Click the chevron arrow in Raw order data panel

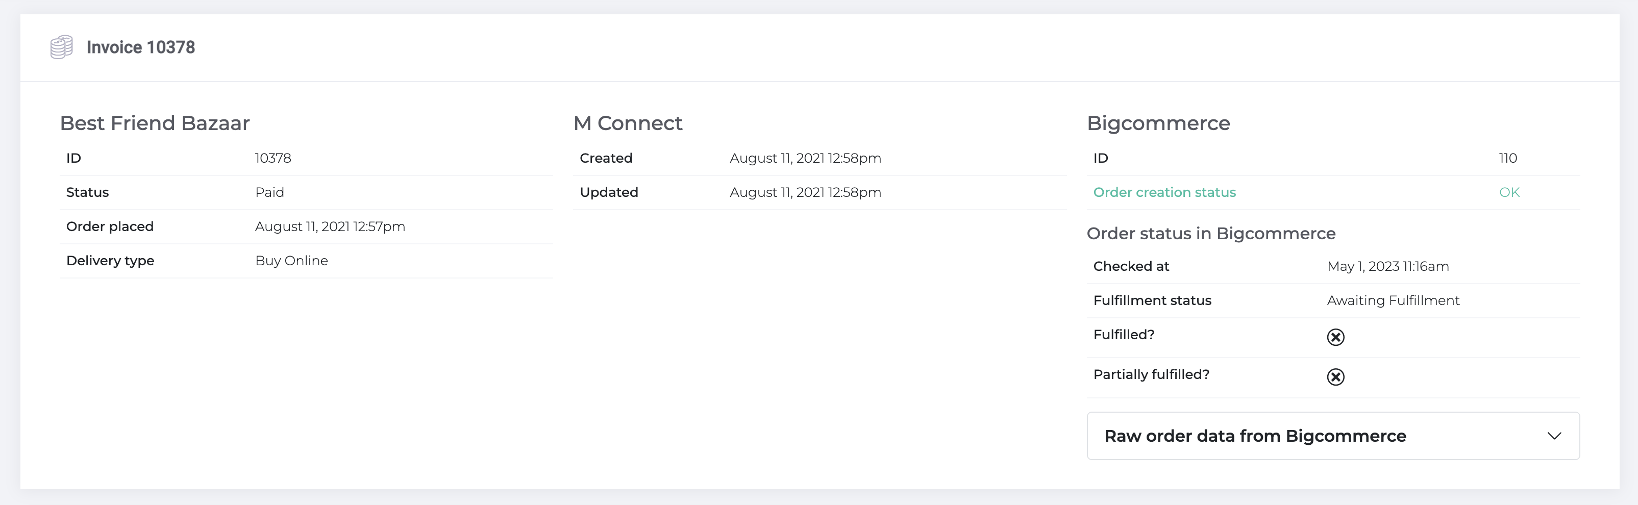(x=1554, y=436)
